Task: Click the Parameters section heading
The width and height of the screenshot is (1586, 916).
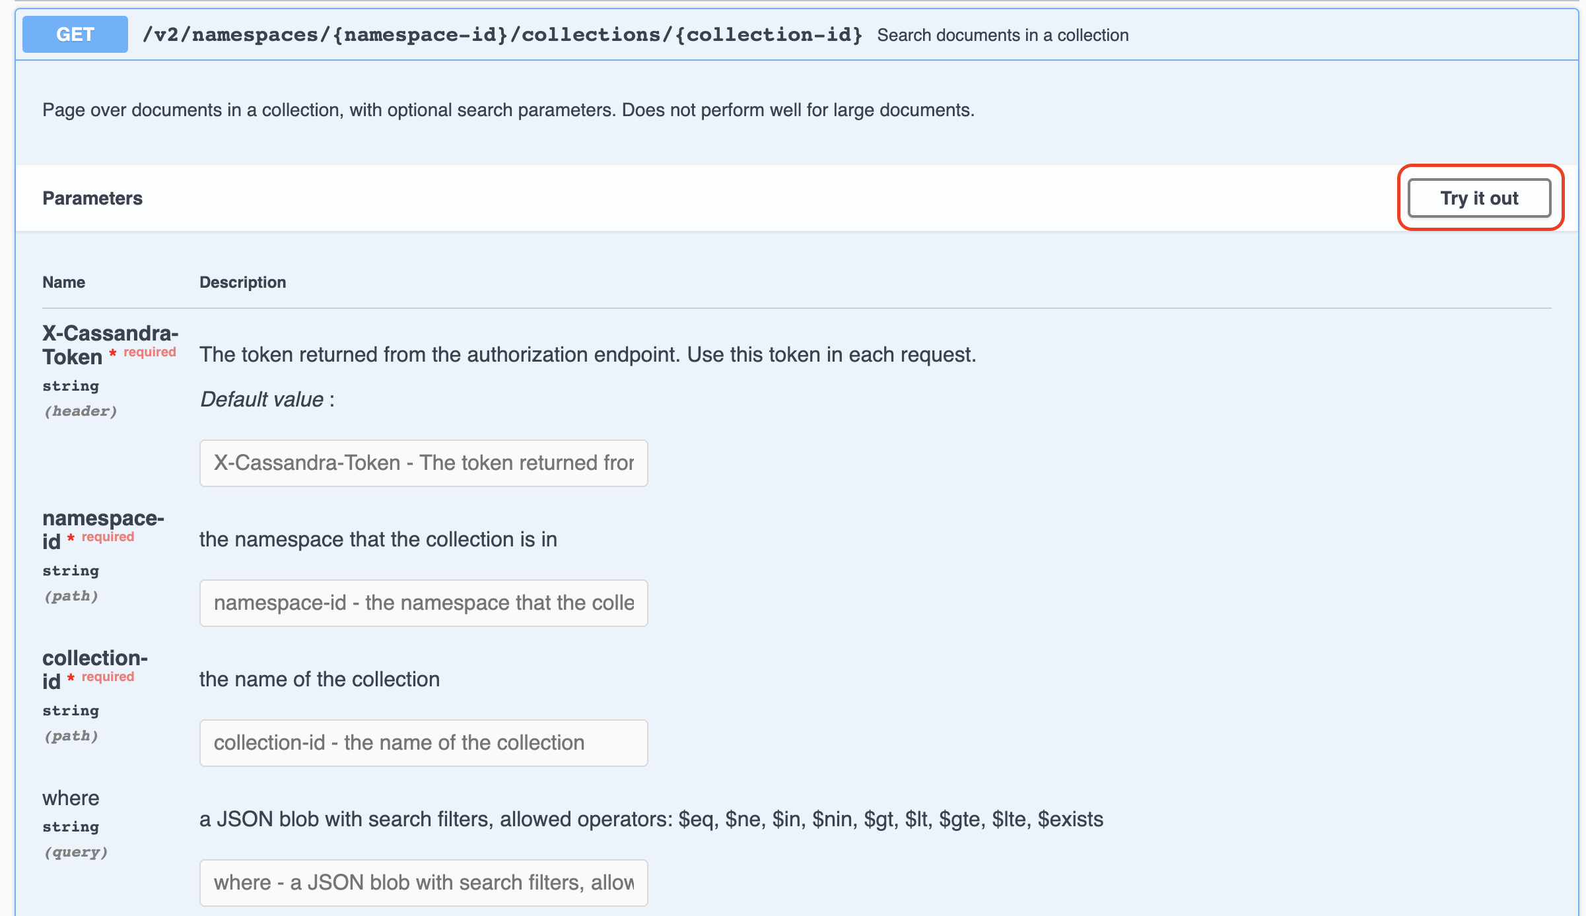Action: (92, 198)
